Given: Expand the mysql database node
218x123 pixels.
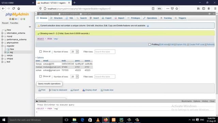Looking at the screenshot, I should click(x=2, y=37).
